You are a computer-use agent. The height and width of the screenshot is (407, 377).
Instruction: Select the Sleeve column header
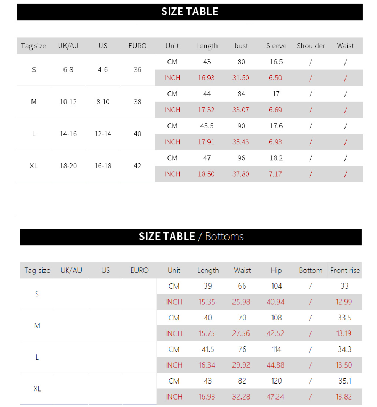point(276,46)
